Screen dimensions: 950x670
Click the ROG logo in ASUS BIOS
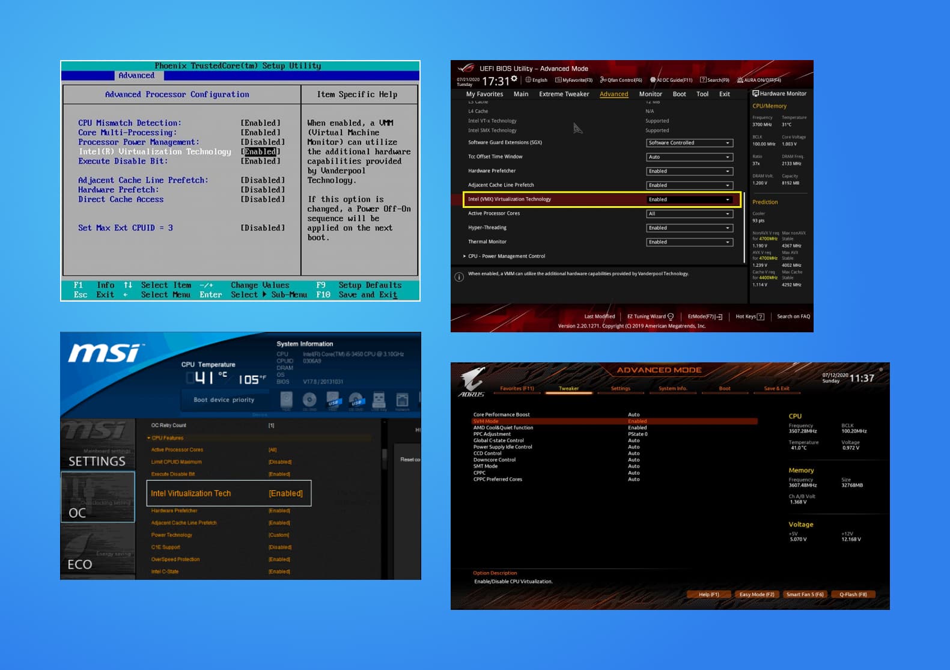[x=466, y=69]
